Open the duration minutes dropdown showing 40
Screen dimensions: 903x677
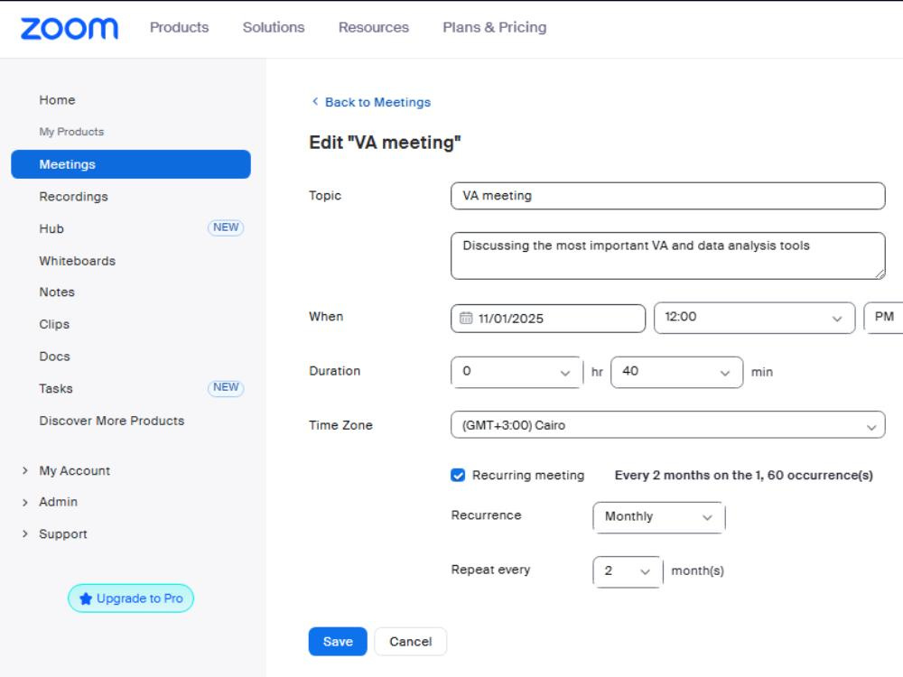(676, 372)
